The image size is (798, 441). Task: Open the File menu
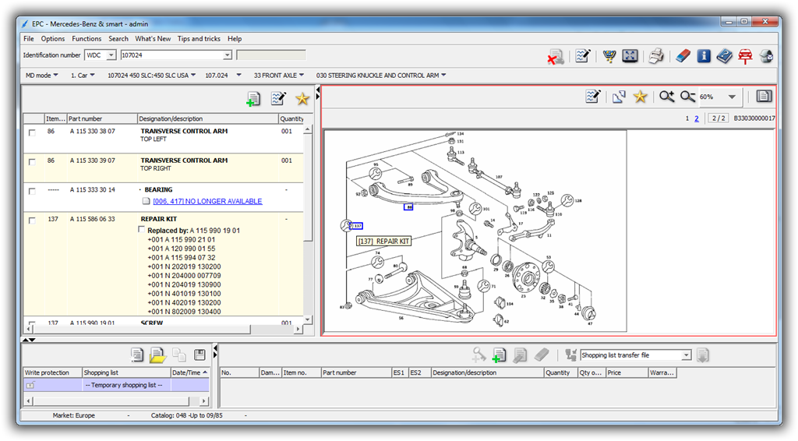29,39
